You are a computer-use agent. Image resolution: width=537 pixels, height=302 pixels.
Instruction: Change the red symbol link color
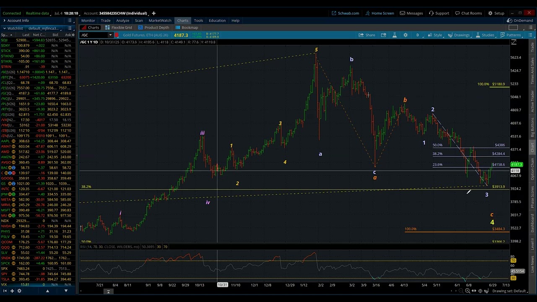117,35
